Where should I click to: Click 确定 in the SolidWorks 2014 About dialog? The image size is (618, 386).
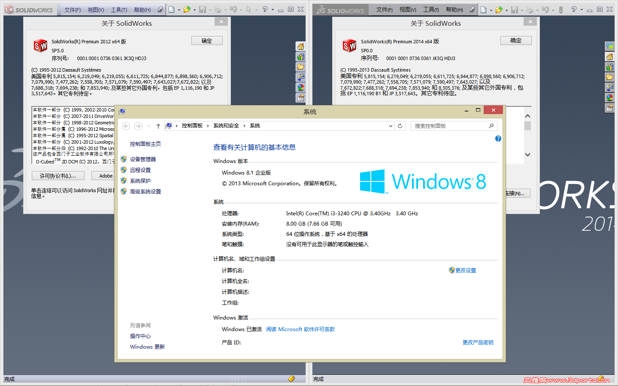516,40
